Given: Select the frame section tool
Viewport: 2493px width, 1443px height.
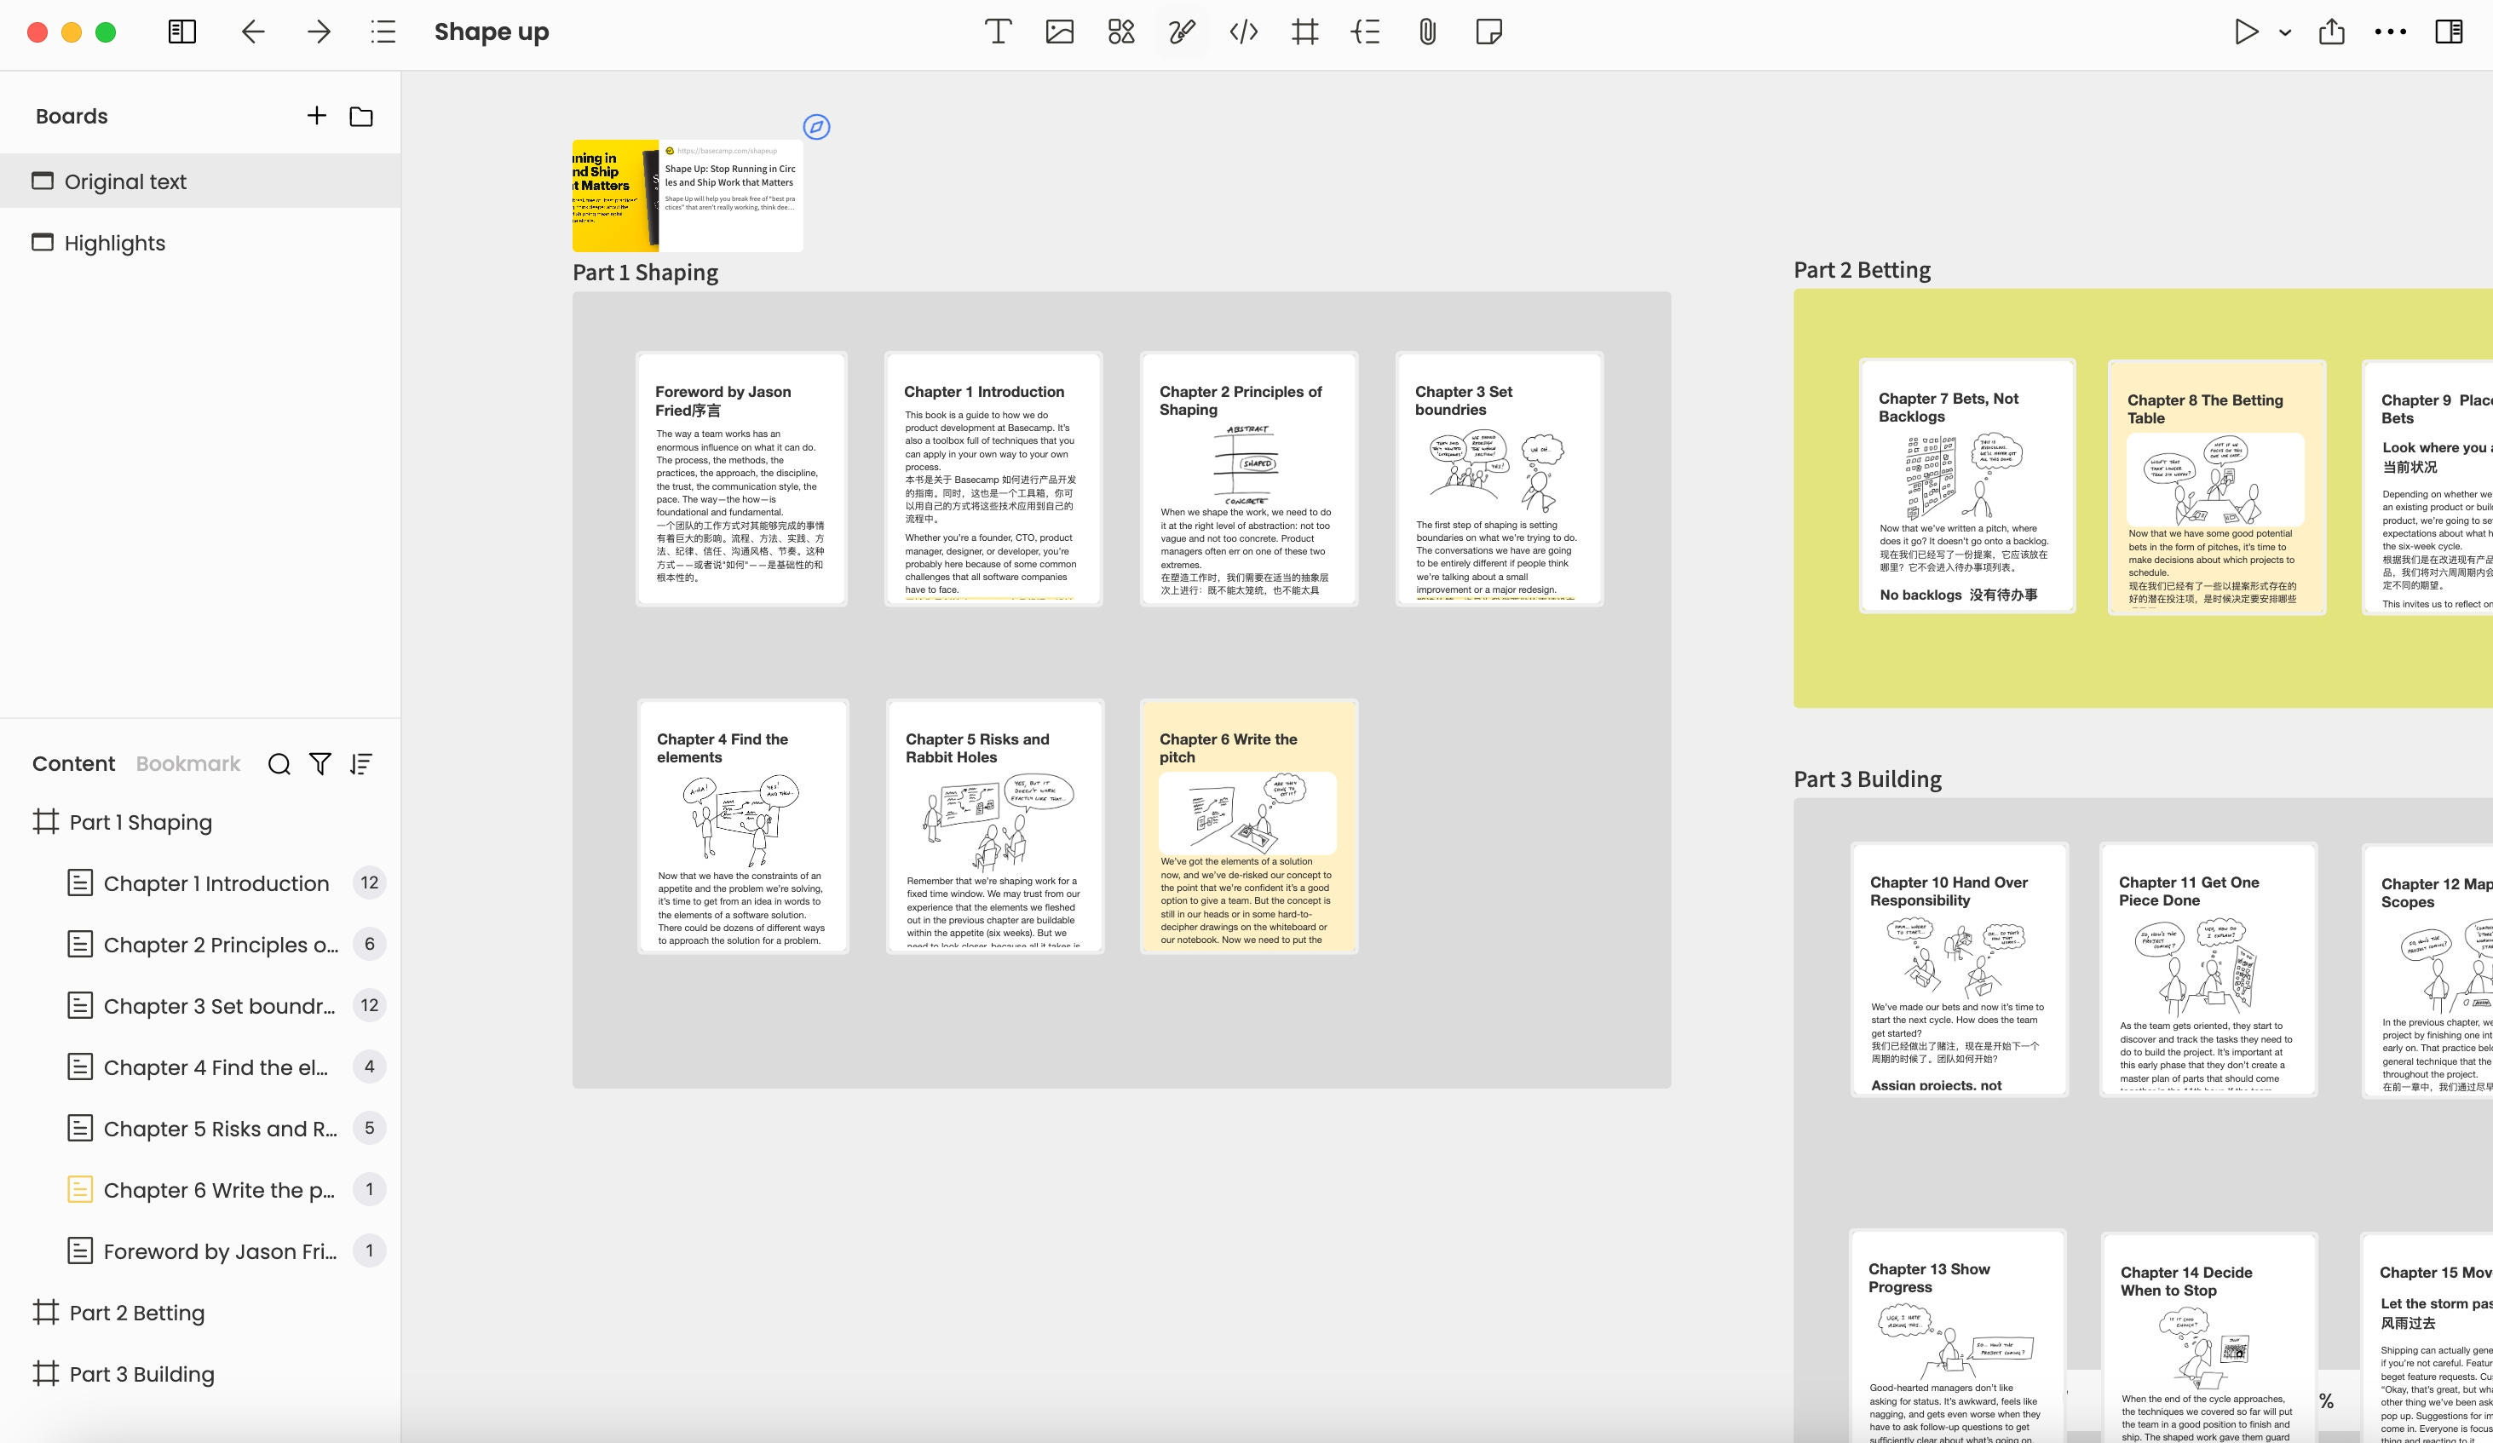Looking at the screenshot, I should click(1304, 32).
